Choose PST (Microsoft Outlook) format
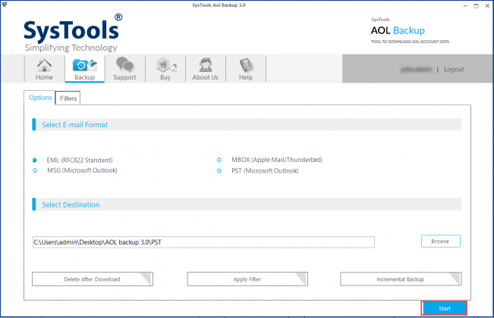This screenshot has width=494, height=318. [x=219, y=170]
